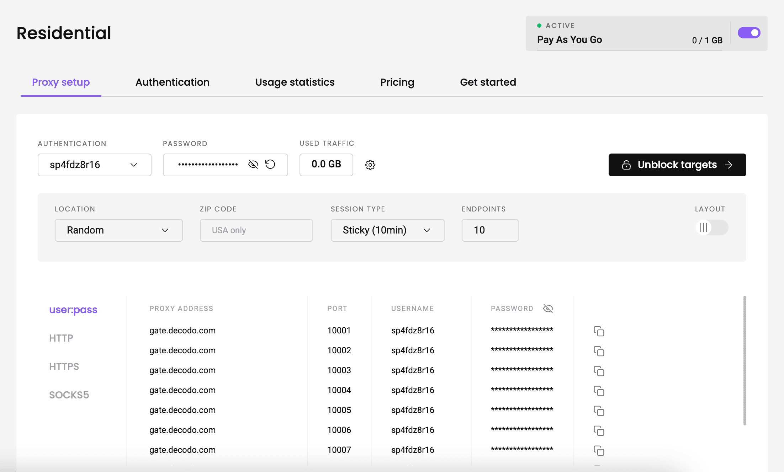Copy the proxy row with port 10002

tap(599, 351)
